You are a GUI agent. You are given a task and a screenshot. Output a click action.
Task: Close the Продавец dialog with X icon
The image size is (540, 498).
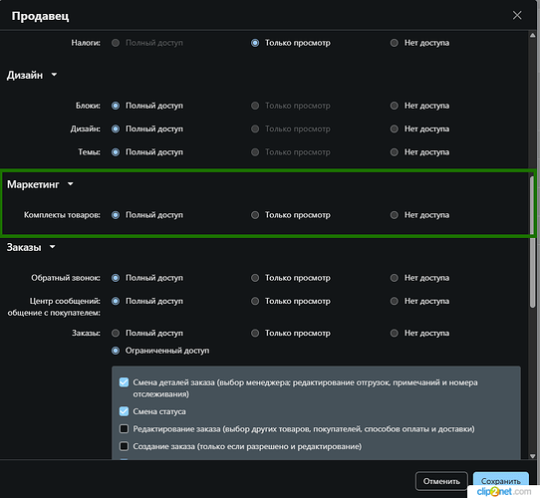[517, 15]
